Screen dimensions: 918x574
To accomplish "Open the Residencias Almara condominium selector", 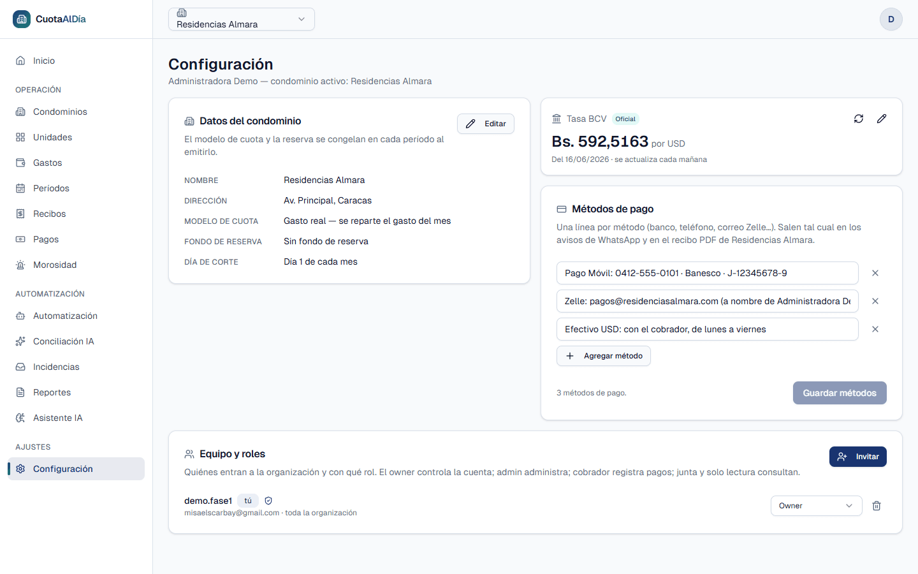I will tap(242, 19).
